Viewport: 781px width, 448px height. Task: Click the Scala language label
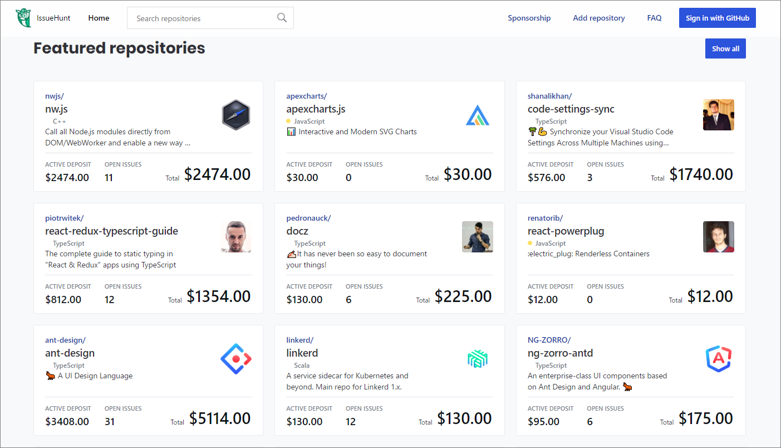[x=302, y=366]
